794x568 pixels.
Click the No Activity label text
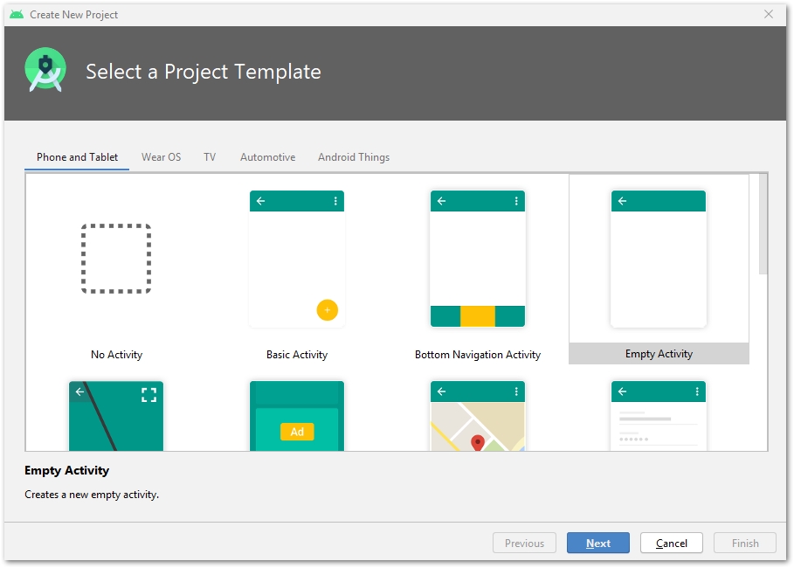coord(116,355)
